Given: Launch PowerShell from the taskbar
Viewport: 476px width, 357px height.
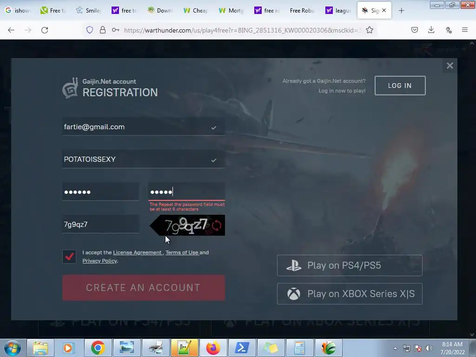Looking at the screenshot, I should tap(242, 348).
